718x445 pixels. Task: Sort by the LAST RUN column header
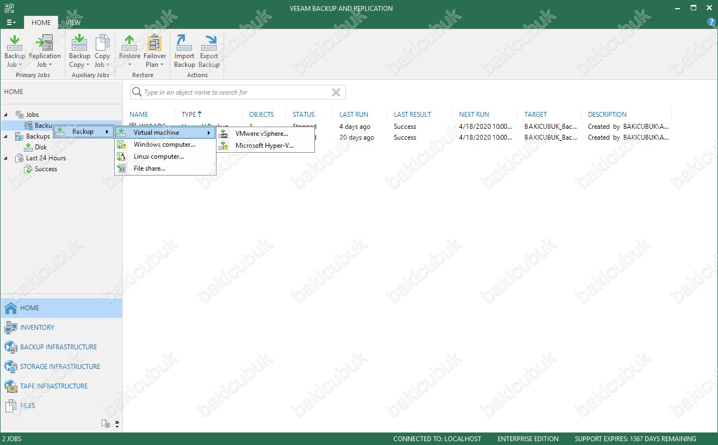coord(354,115)
